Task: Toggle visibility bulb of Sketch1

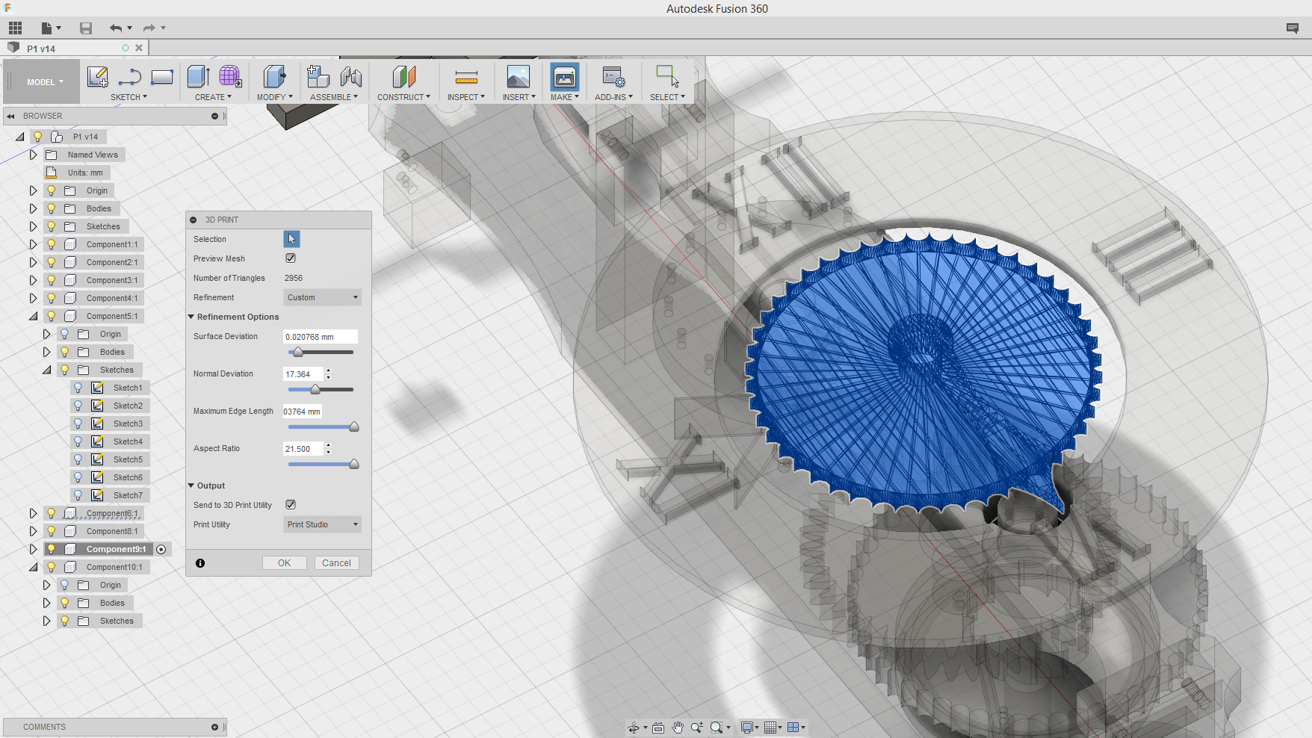Action: 78,388
